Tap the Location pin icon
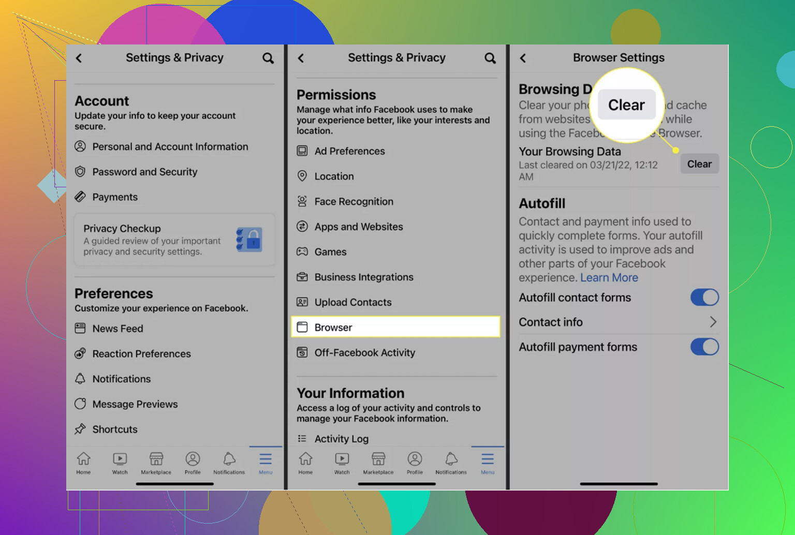 coord(302,176)
